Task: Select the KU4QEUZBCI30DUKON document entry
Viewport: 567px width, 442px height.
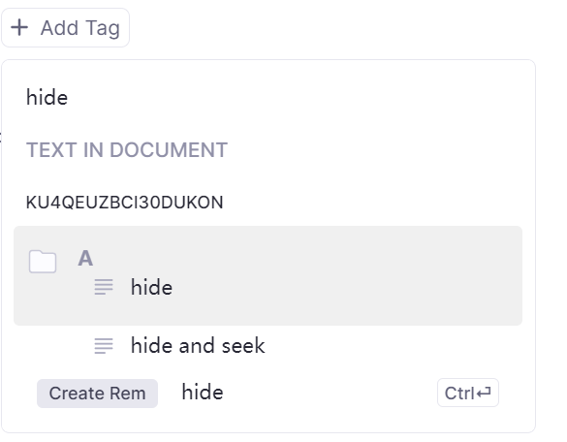Action: (124, 203)
